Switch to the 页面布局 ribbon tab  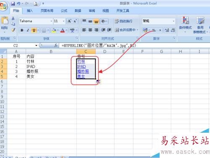click(47, 11)
